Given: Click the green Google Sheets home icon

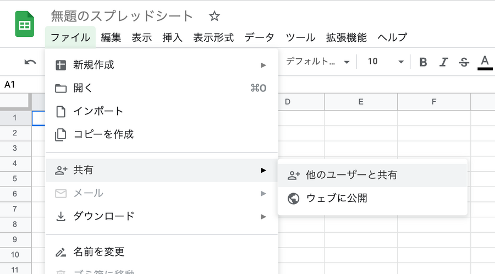Looking at the screenshot, I should [x=25, y=24].
